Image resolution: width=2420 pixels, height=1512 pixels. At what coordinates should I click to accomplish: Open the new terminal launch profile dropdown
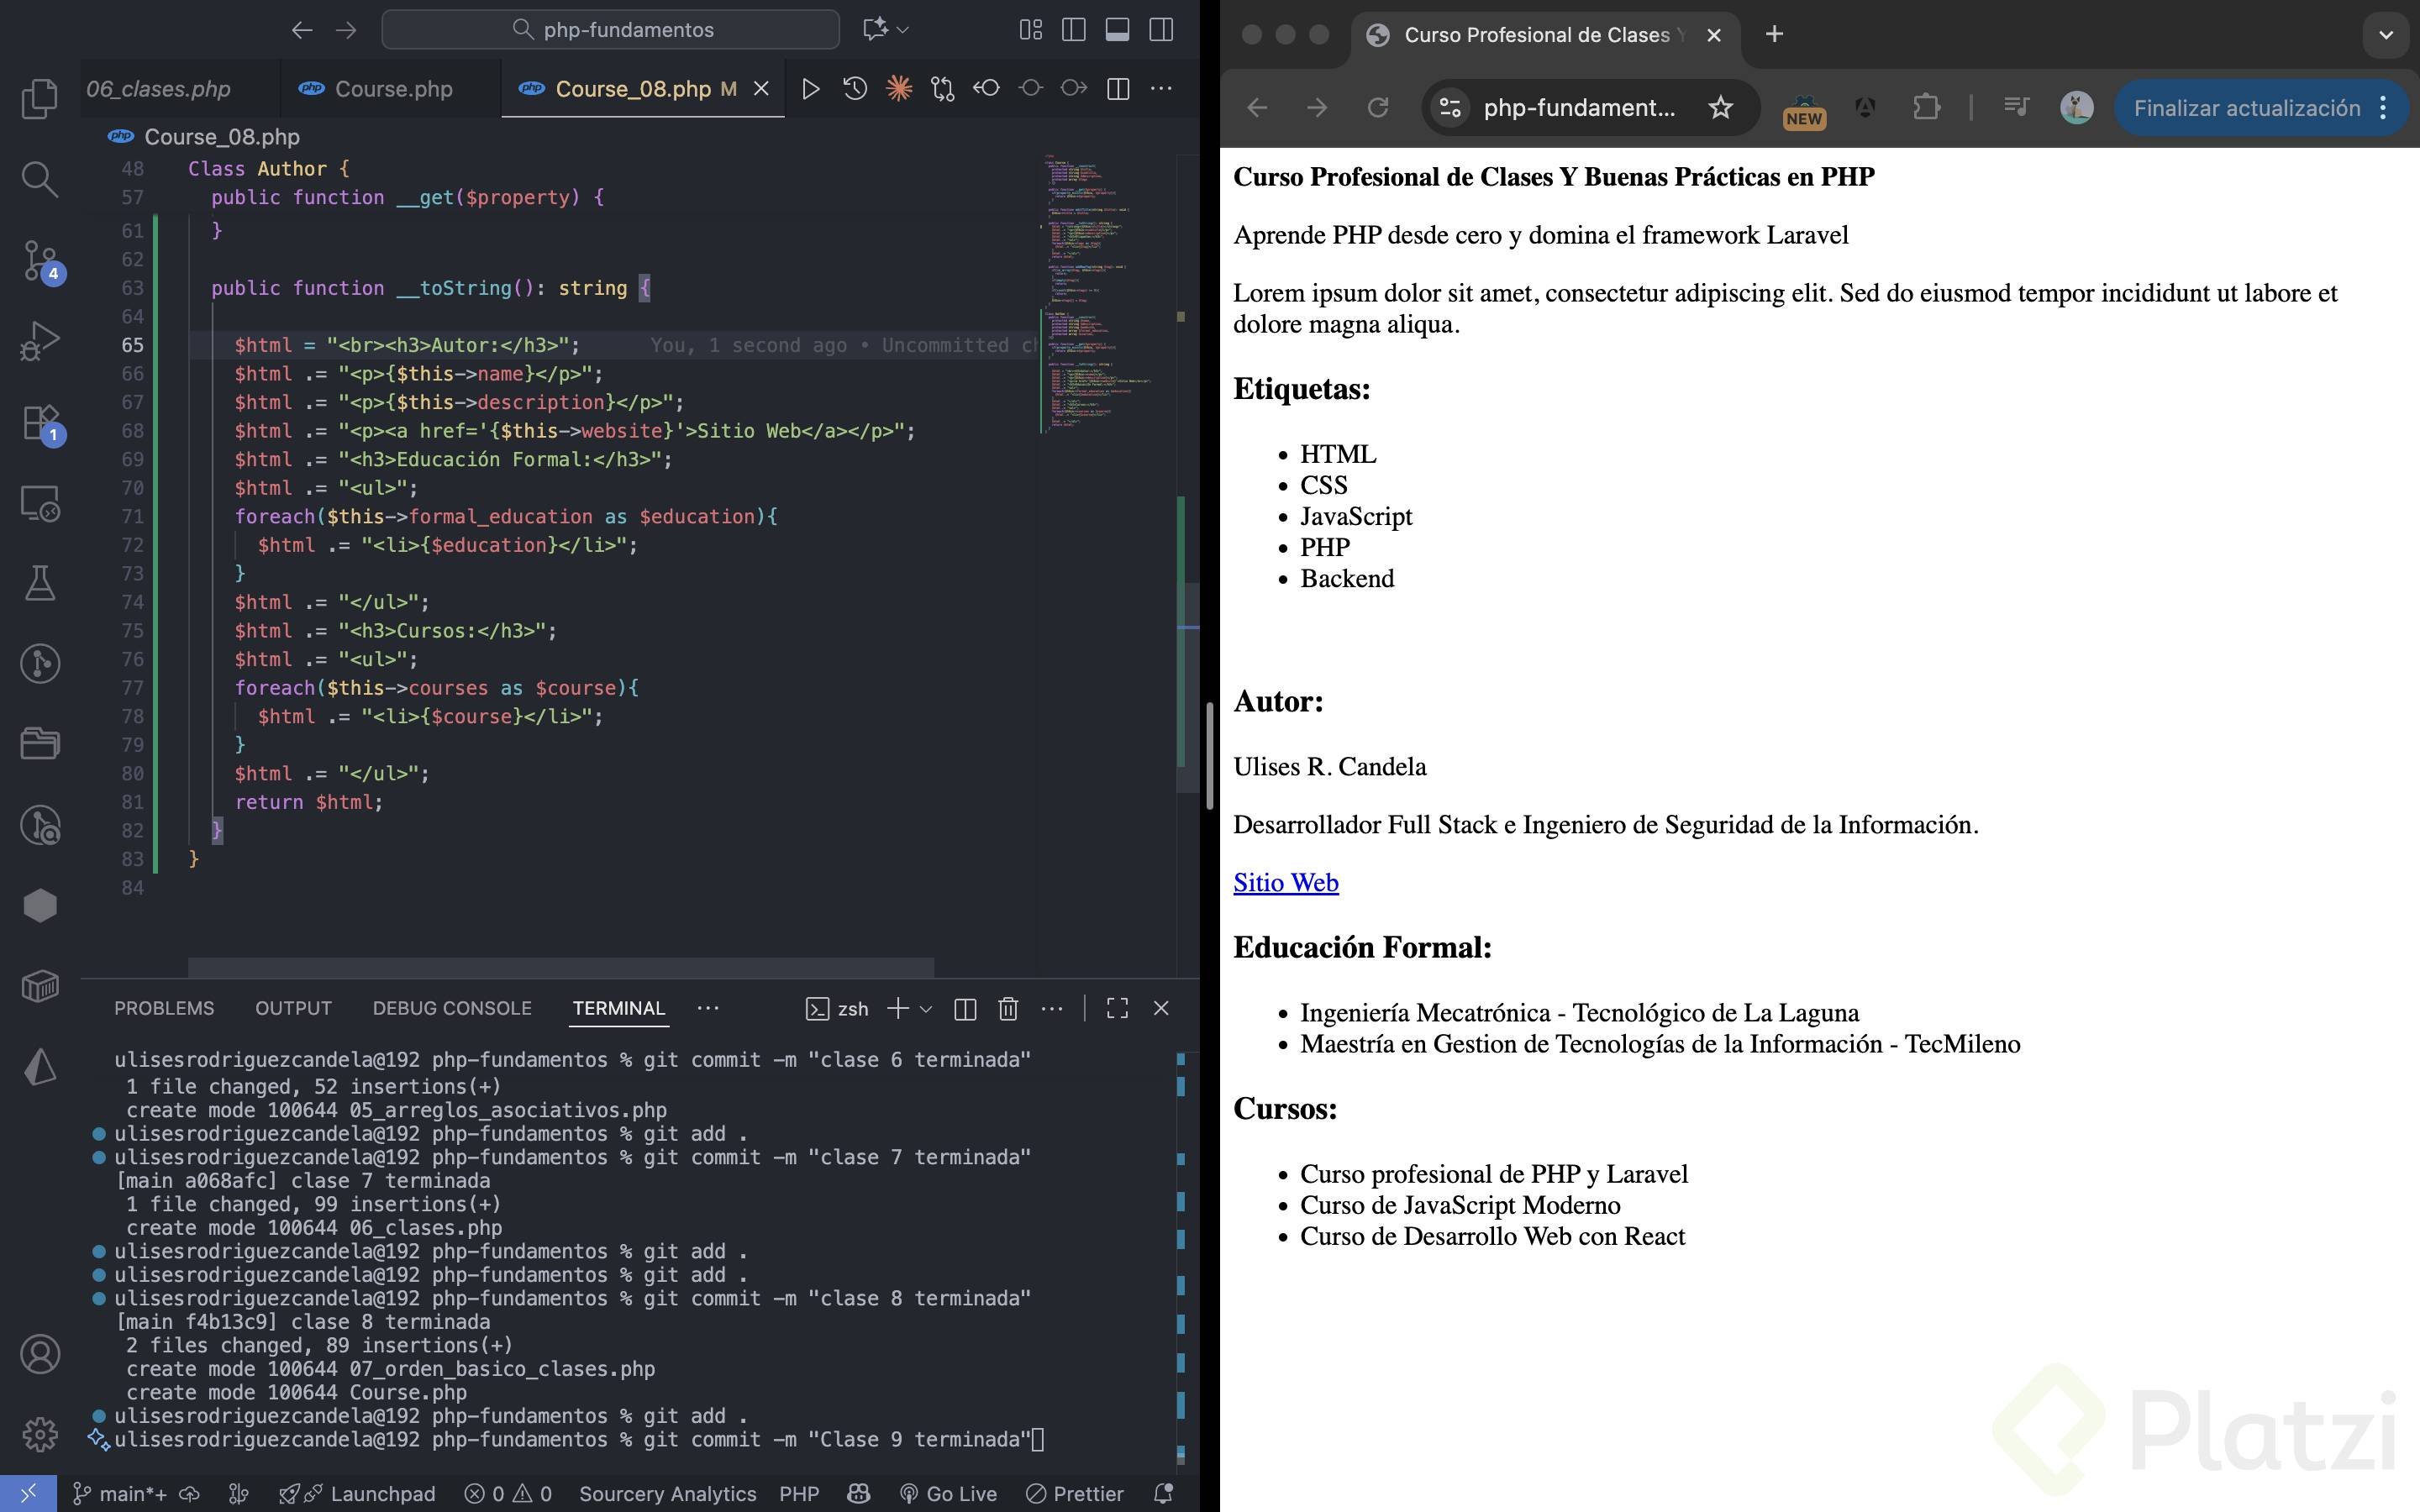tap(926, 1008)
